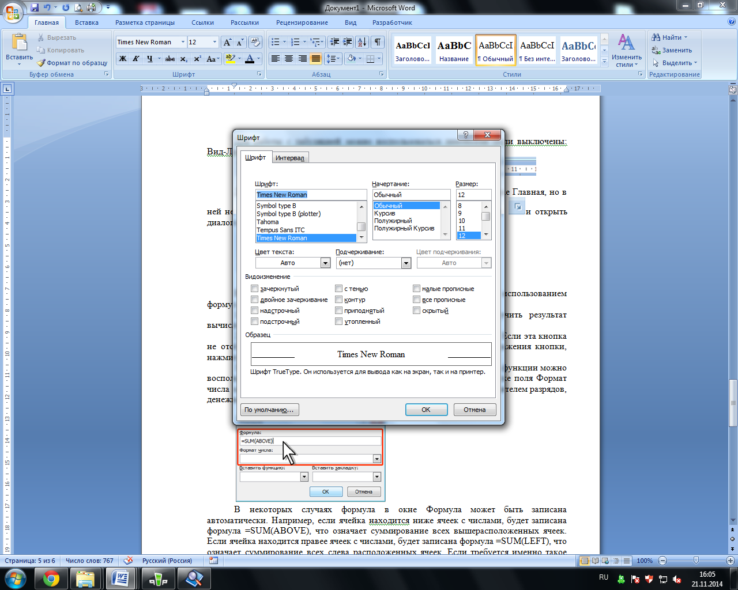Switch to the Интервал tab
The image size is (738, 590).
coord(289,158)
